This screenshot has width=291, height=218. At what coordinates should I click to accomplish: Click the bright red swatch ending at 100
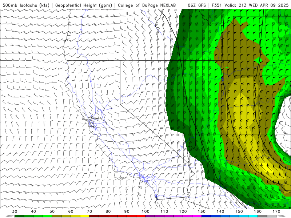point(141,216)
